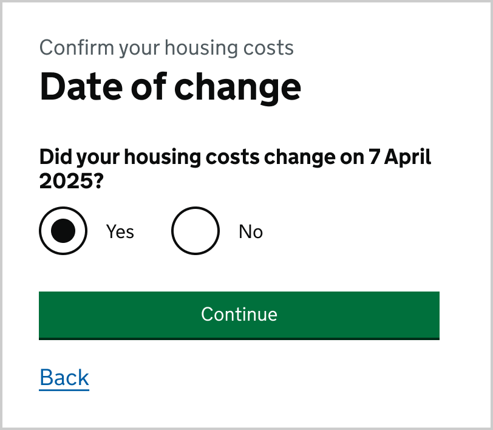
Task: Click the 'Confirm your housing costs' caption
Action: 166,47
